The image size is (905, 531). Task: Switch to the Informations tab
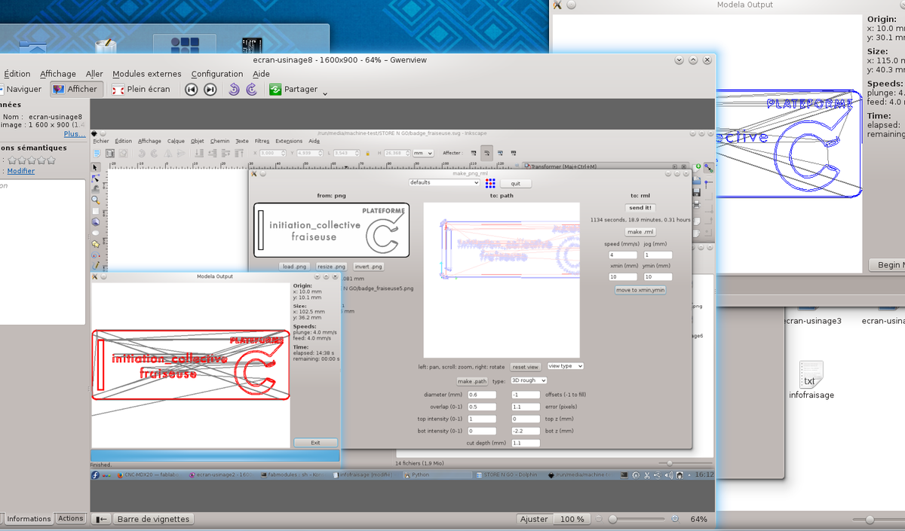(x=29, y=518)
